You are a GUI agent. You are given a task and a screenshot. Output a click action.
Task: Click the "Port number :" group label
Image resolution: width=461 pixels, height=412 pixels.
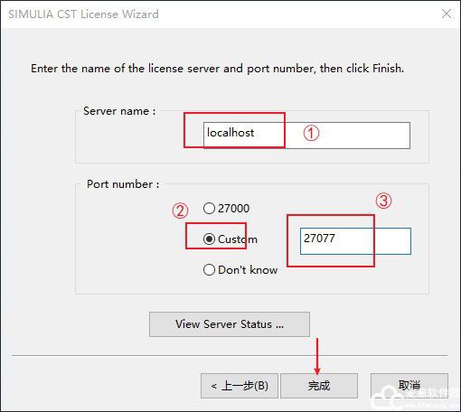pos(123,184)
